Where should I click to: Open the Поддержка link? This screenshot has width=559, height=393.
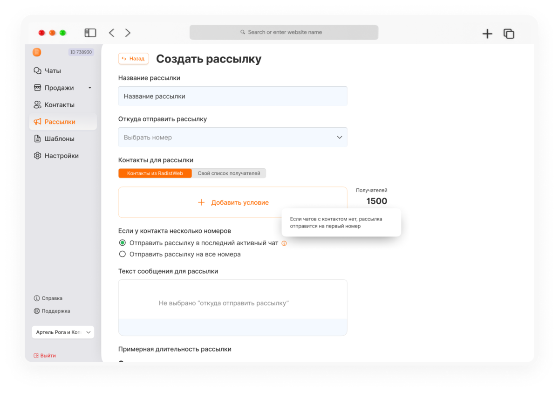pos(56,311)
